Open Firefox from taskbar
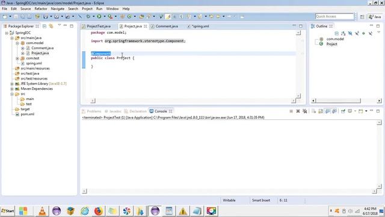385x217 pixels. coord(99,211)
